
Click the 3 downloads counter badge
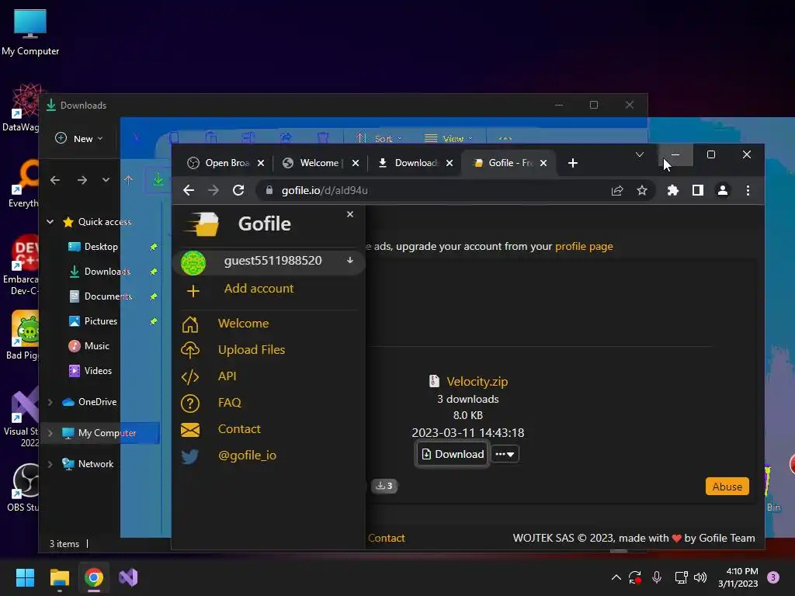384,486
